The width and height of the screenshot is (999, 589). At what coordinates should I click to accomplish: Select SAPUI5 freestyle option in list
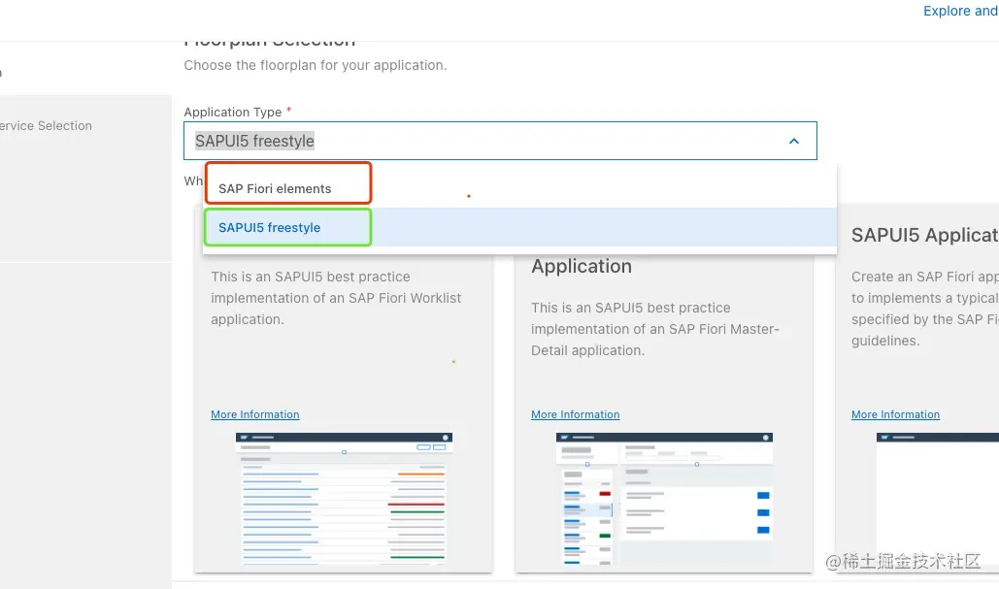point(520,227)
